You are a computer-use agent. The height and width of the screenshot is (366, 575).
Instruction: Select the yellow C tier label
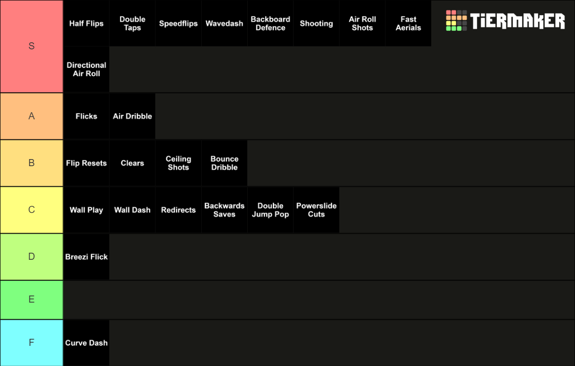31,210
